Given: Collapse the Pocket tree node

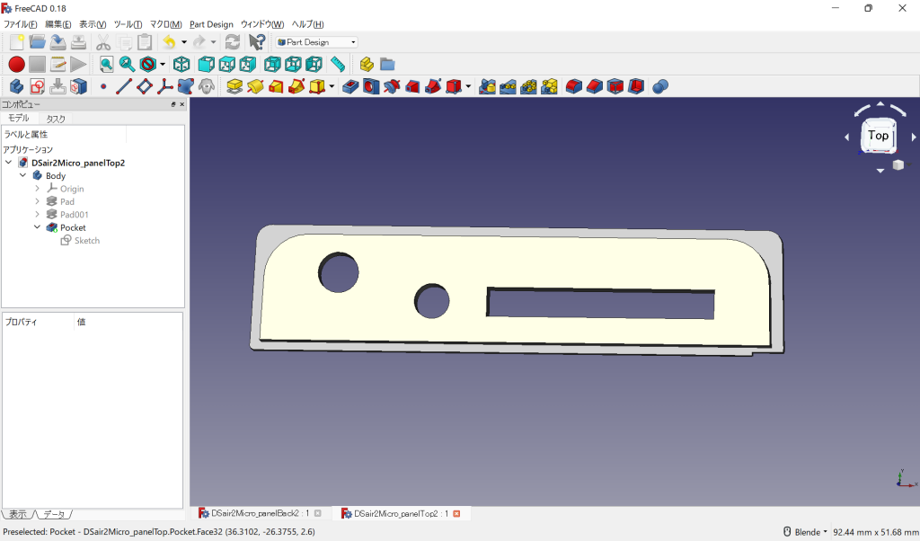Looking at the screenshot, I should coord(37,228).
